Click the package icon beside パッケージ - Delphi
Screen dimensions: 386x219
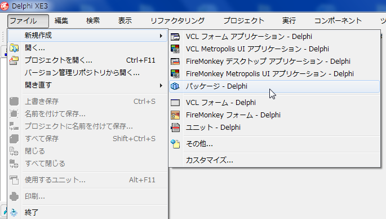point(175,86)
